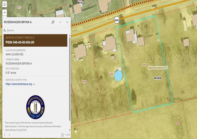197x139 pixels.
Task: Click the Zoom to magnifier icon
Action: [5, 30]
